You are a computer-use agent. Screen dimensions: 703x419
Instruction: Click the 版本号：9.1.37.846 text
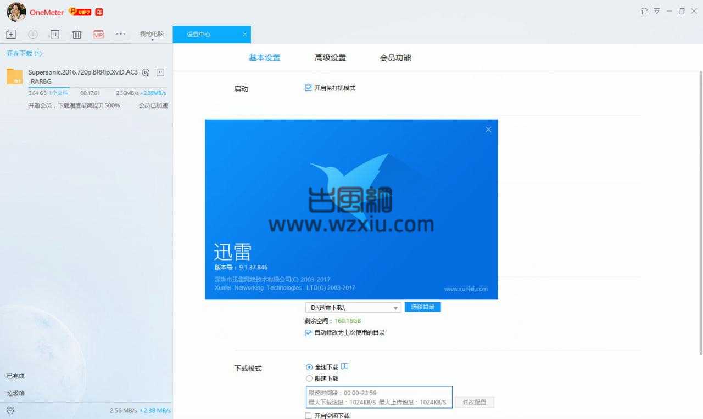point(241,267)
